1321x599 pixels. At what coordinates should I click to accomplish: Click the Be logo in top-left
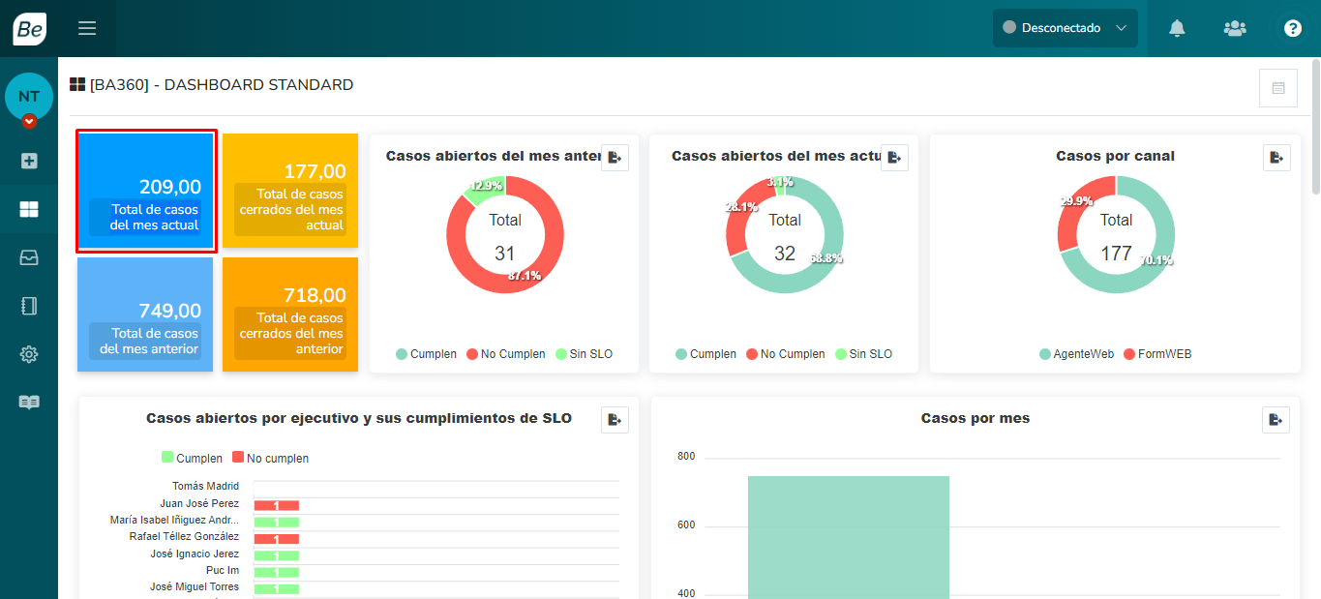click(29, 29)
